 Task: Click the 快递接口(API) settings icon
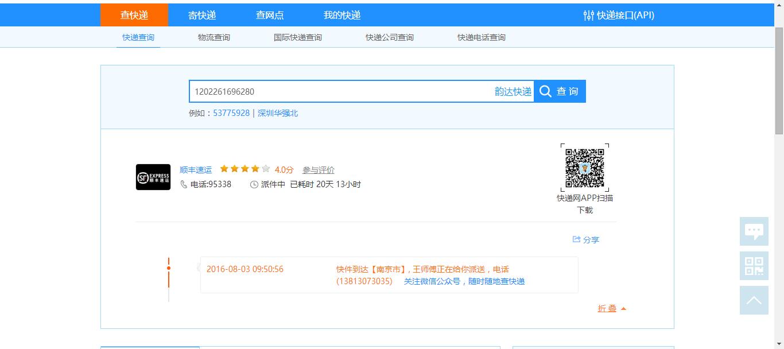588,15
